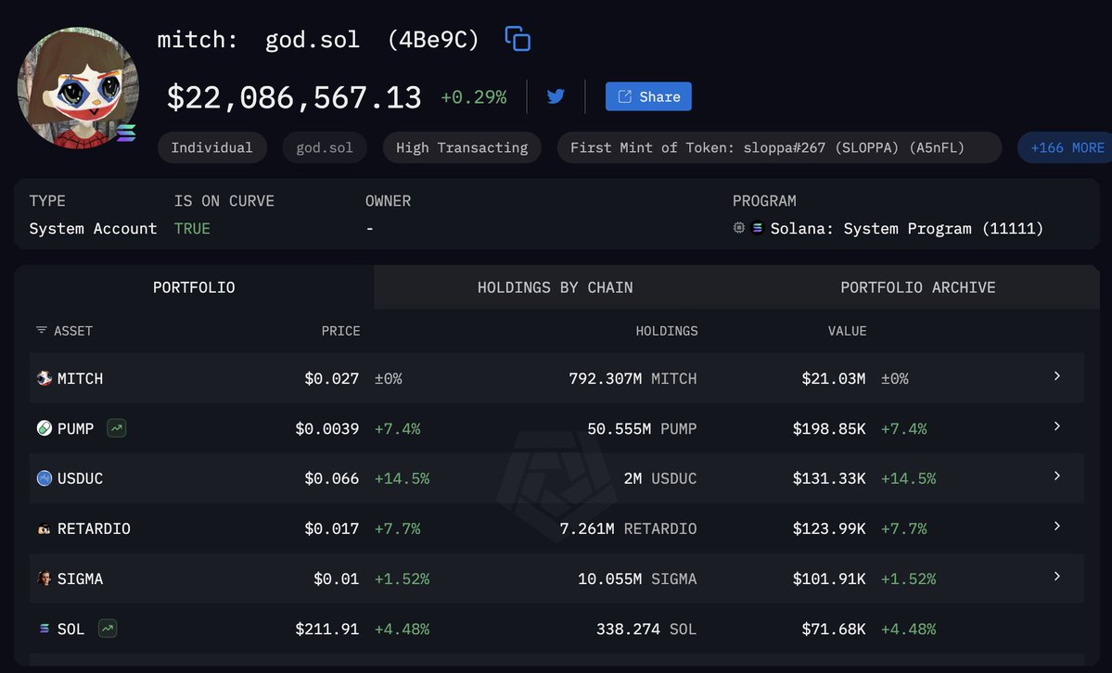1112x673 pixels.
Task: Switch to the PORTFOLIO tab
Action: click(x=194, y=287)
